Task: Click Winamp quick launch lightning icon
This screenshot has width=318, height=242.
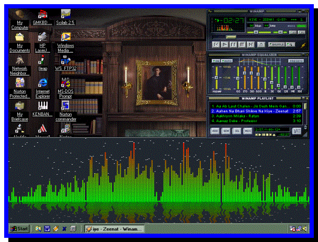Action: point(56,229)
